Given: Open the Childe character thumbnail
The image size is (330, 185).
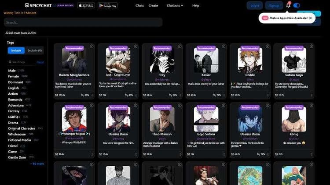Looking at the screenshot, I should tap(250, 60).
